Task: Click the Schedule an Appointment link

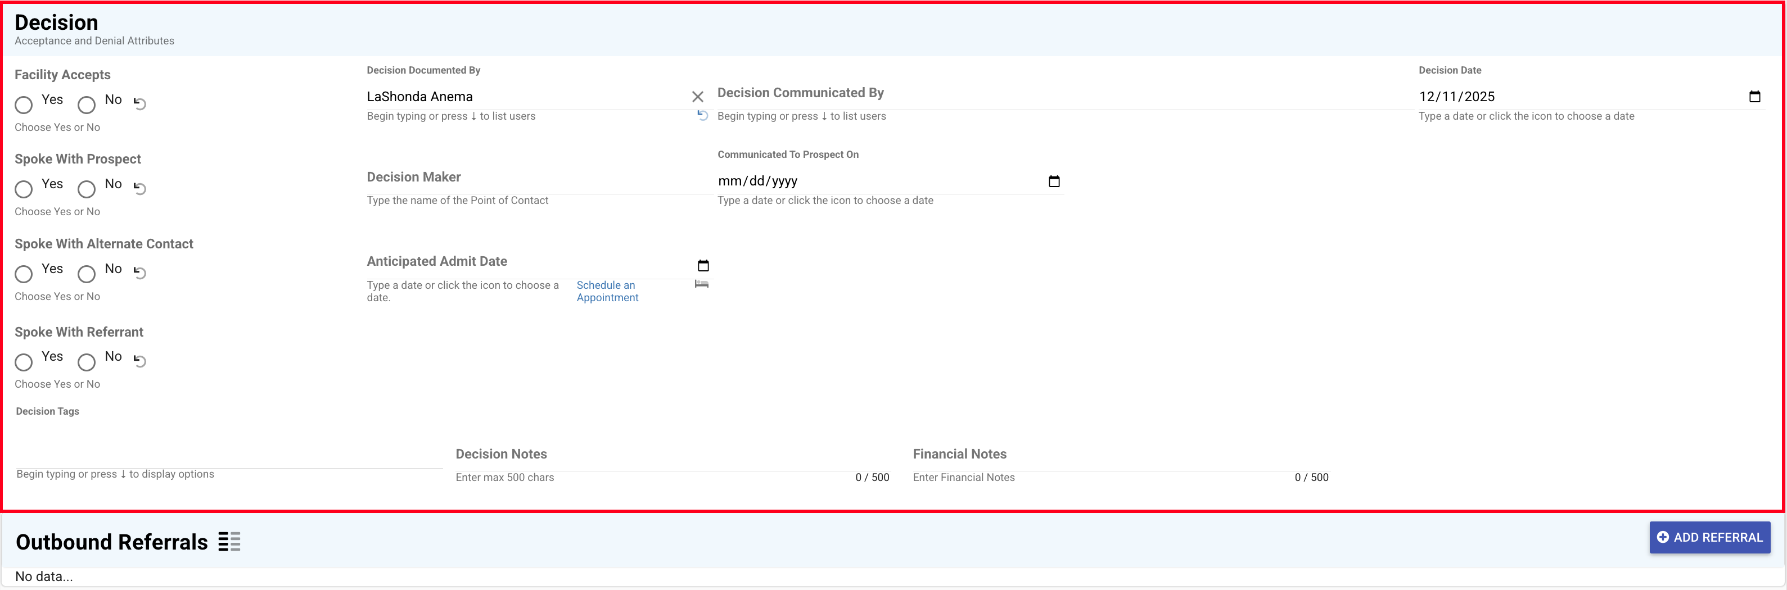Action: point(606,291)
